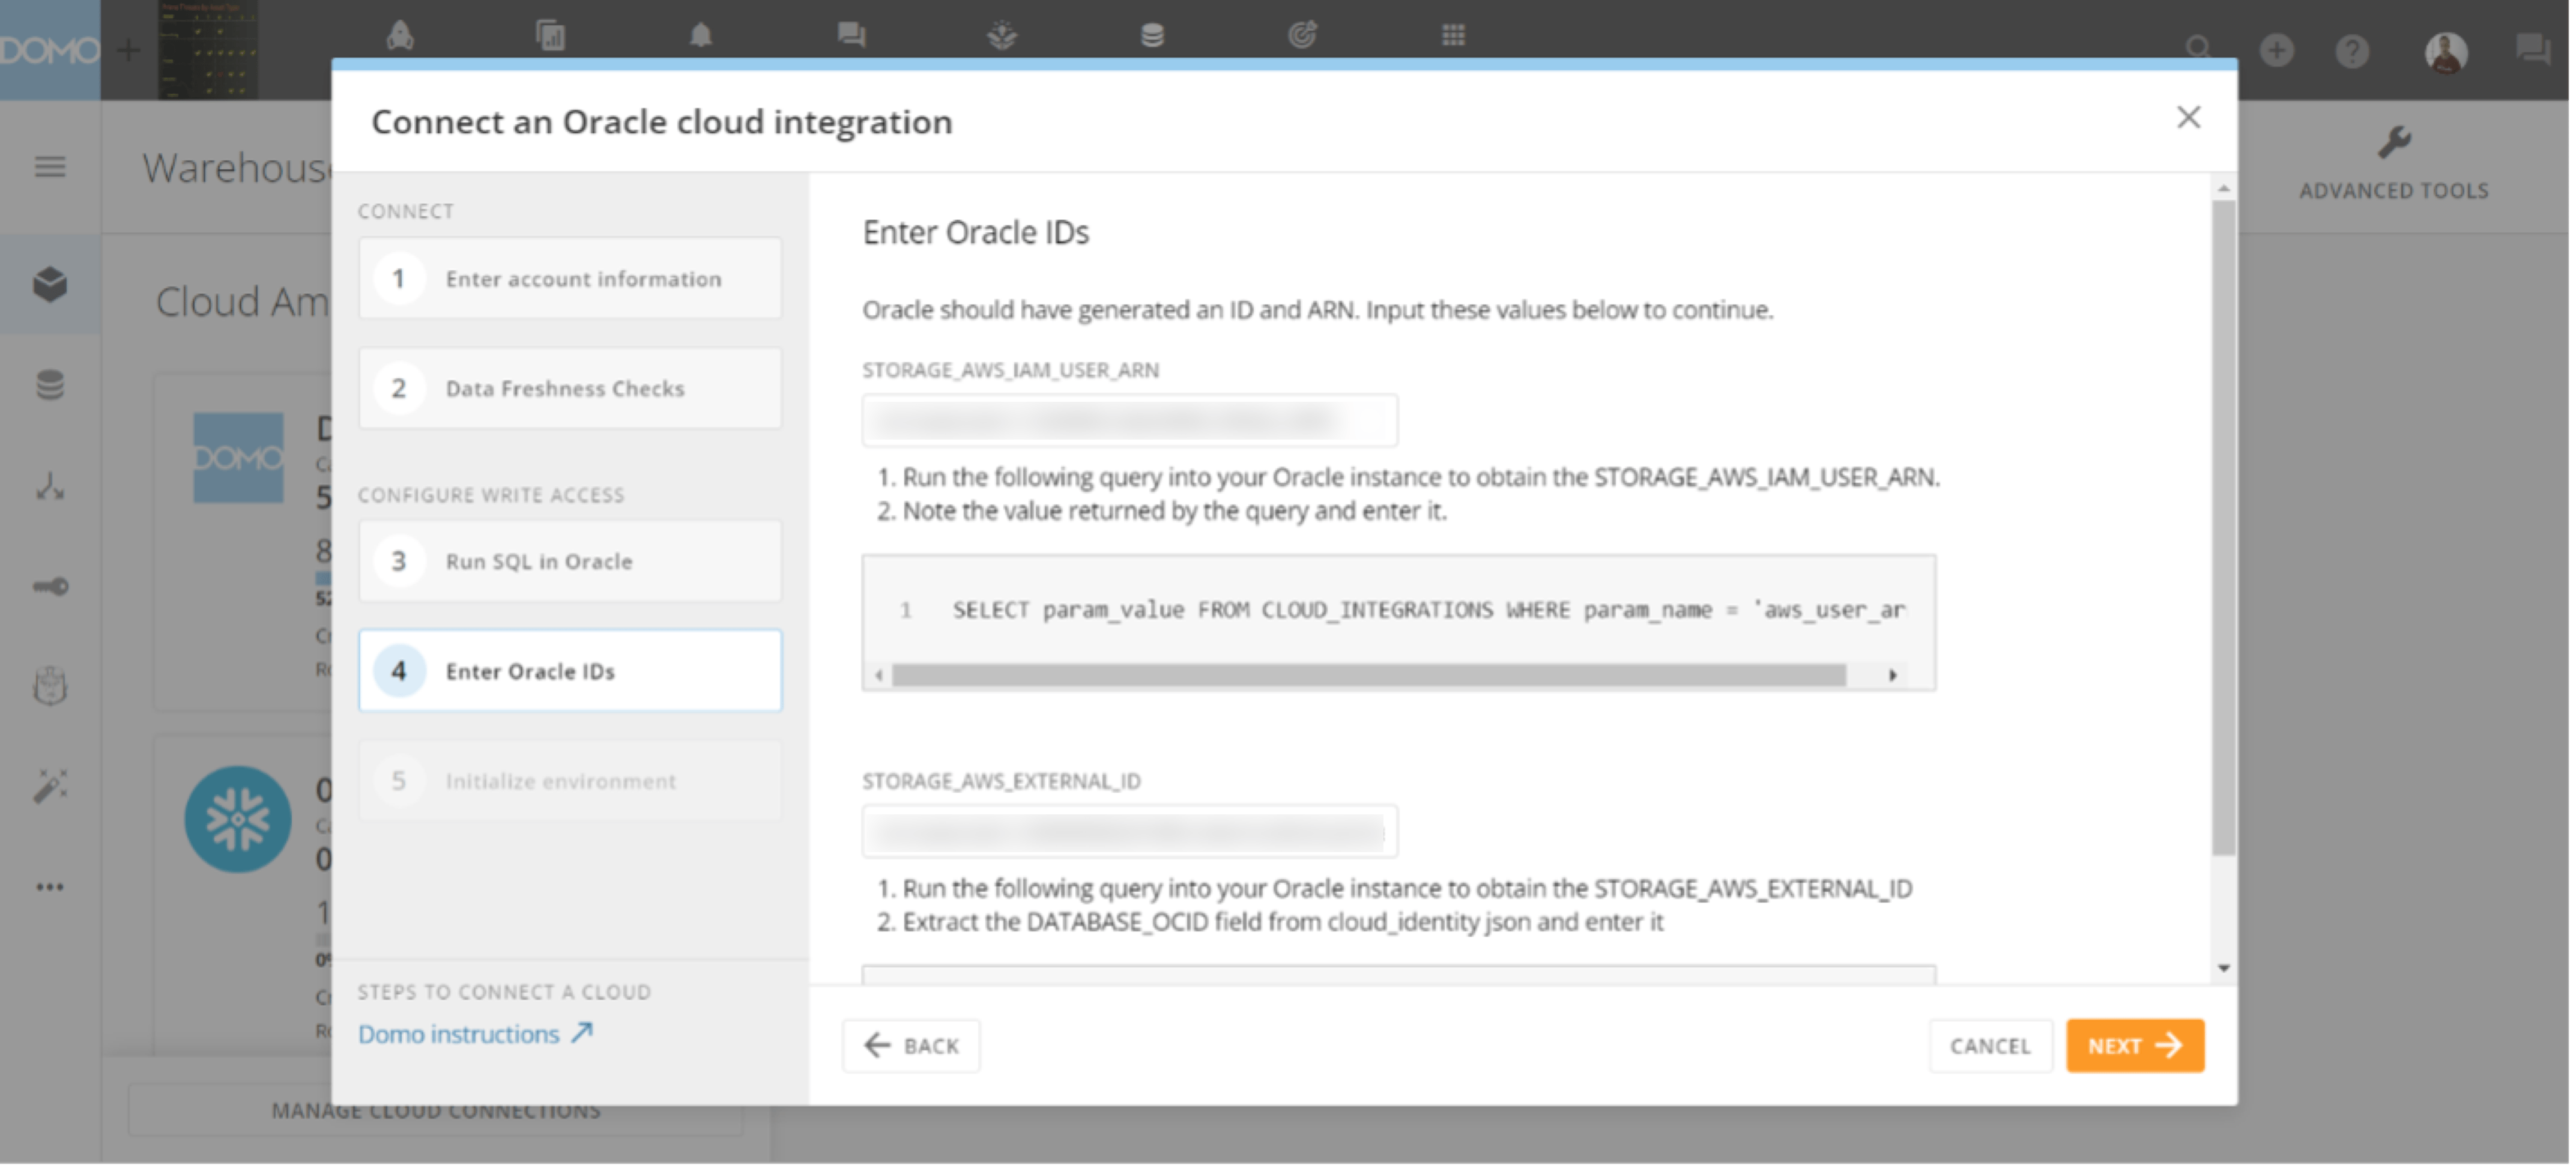This screenshot has width=2576, height=1171.
Task: Go to step 3 Run SQL in Oracle
Action: click(571, 562)
